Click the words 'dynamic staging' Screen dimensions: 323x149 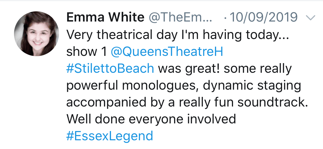pyautogui.click(x=251, y=85)
